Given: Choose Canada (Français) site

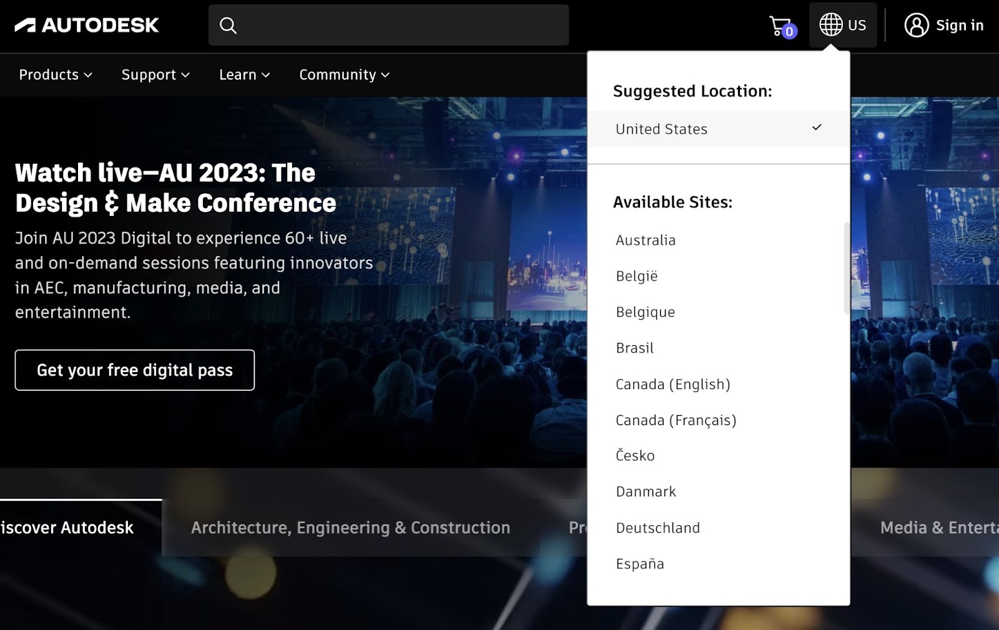Looking at the screenshot, I should 676,420.
